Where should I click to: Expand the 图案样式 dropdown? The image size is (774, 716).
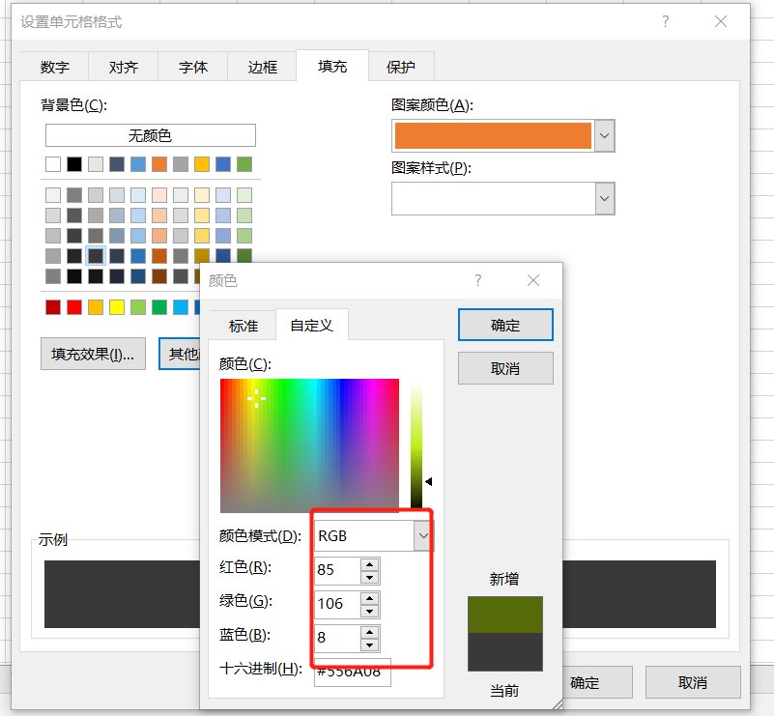coord(605,198)
